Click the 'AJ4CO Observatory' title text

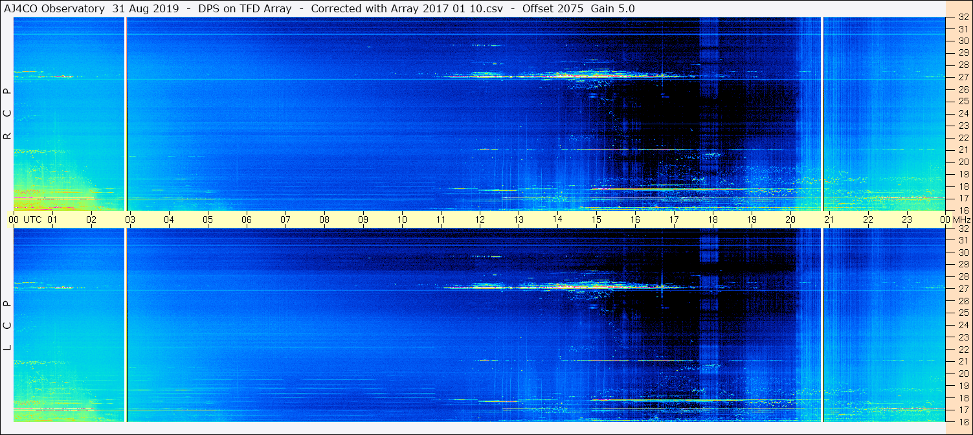[x=54, y=8]
